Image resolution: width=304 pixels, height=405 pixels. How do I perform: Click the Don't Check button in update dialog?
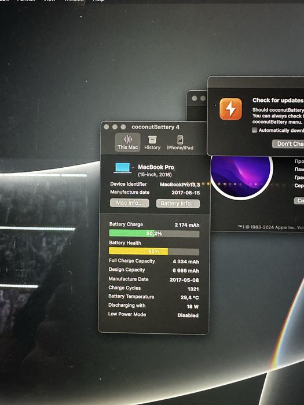pyautogui.click(x=288, y=144)
